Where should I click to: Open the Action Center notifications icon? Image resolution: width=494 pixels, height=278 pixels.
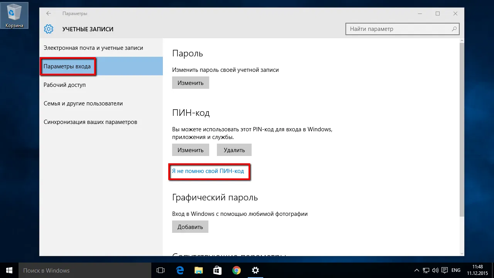pyautogui.click(x=445, y=270)
